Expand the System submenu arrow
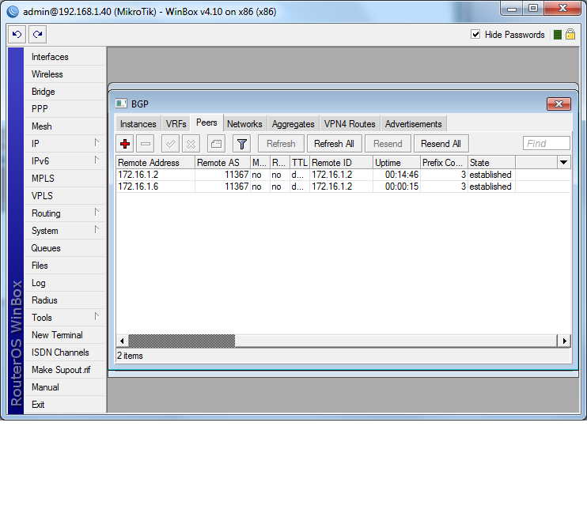This screenshot has height=509, width=587. [97, 229]
